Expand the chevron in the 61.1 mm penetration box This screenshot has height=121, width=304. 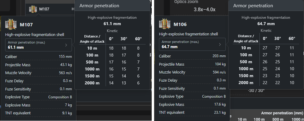pos(66,45)
